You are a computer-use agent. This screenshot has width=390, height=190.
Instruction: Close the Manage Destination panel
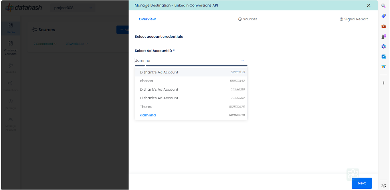click(x=368, y=6)
